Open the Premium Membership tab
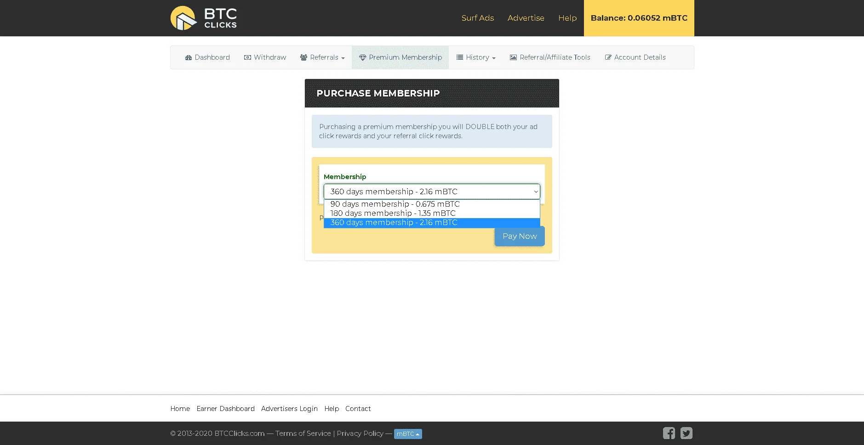The width and height of the screenshot is (864, 445). click(x=400, y=57)
